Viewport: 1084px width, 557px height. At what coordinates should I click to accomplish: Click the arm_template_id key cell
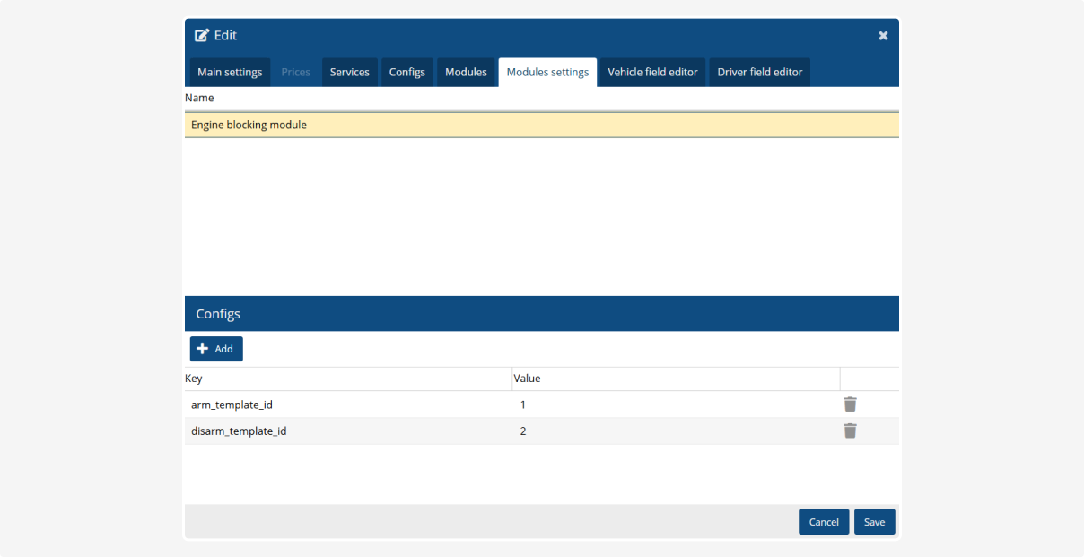(x=232, y=405)
